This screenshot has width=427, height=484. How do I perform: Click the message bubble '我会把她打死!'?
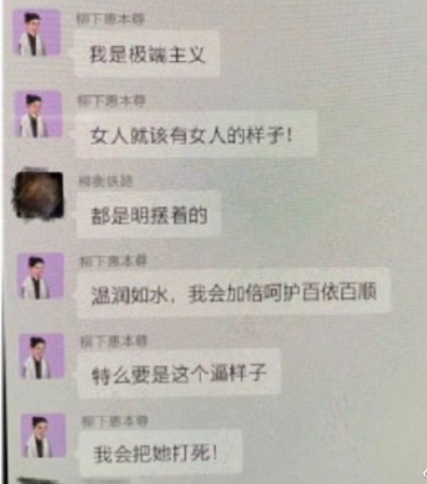coord(161,454)
